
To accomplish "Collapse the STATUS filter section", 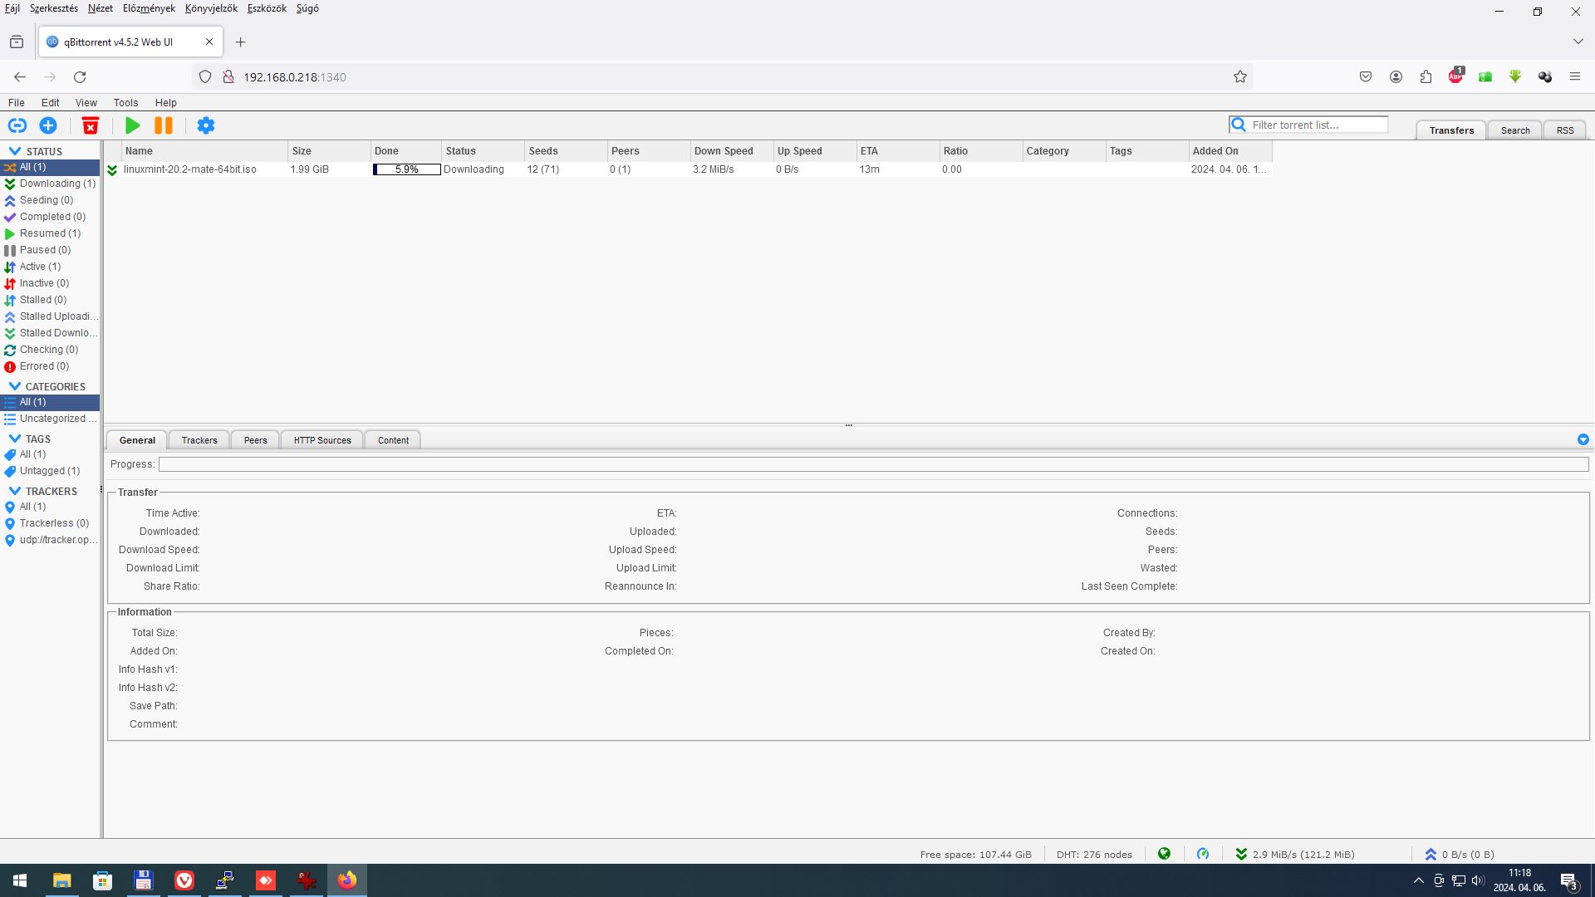I will 15,151.
